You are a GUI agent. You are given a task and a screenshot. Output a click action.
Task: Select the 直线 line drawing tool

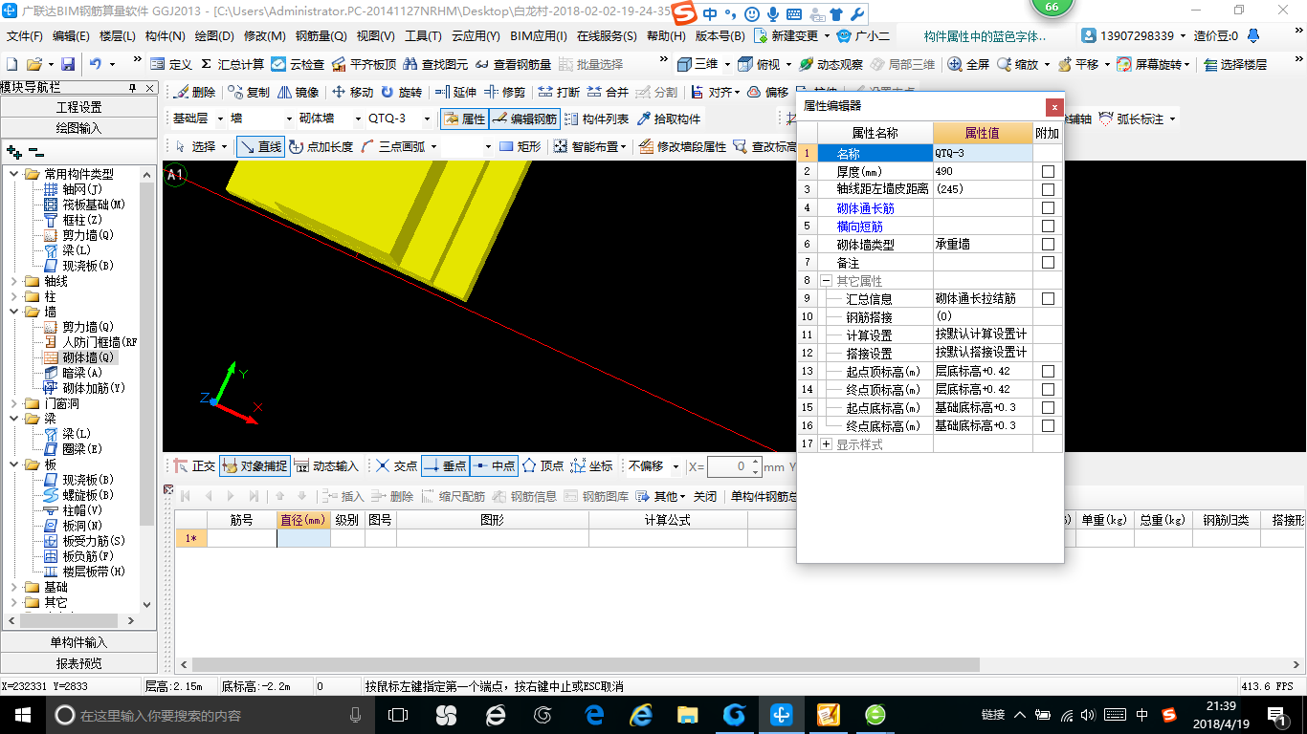click(x=261, y=146)
